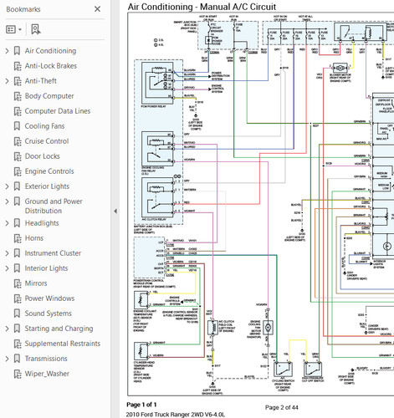Click the Horns bookmark icon
Image resolution: width=394 pixels, height=418 pixels.
[18, 238]
